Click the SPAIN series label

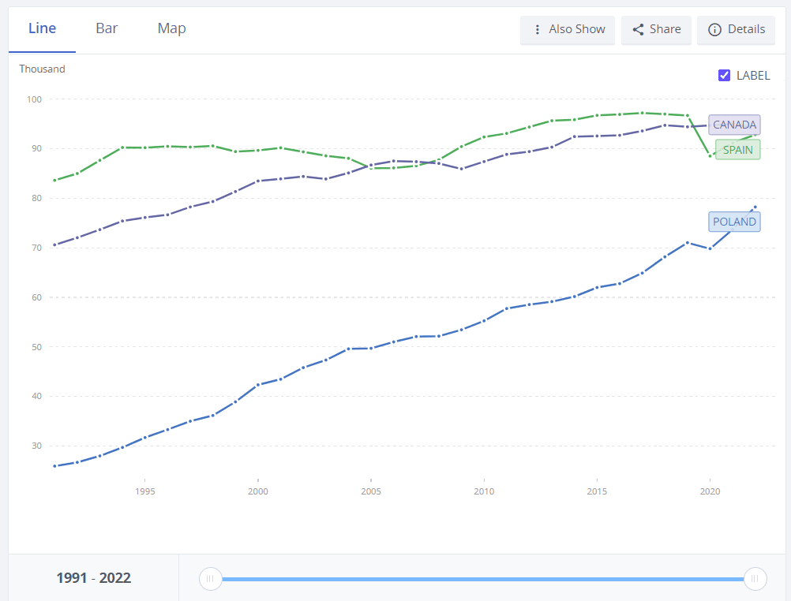click(737, 150)
